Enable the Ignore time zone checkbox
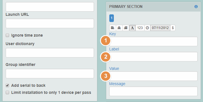Screen dimensions: 203x102 pyautogui.click(x=7, y=35)
